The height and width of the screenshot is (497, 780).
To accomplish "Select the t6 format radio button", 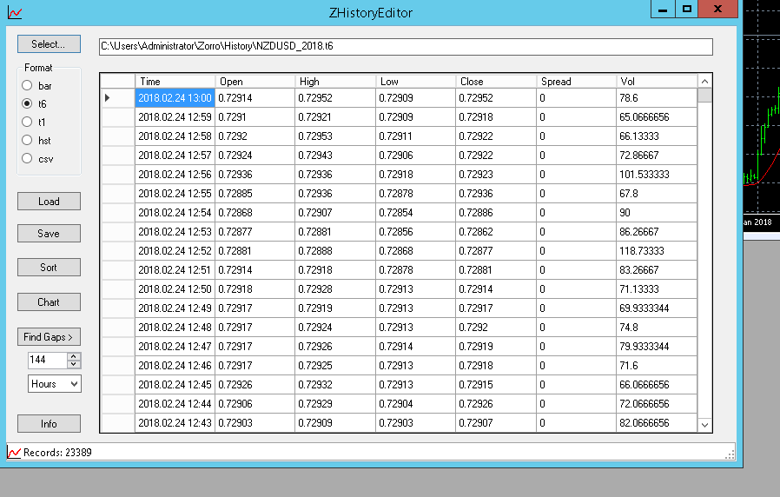I will click(x=27, y=103).
